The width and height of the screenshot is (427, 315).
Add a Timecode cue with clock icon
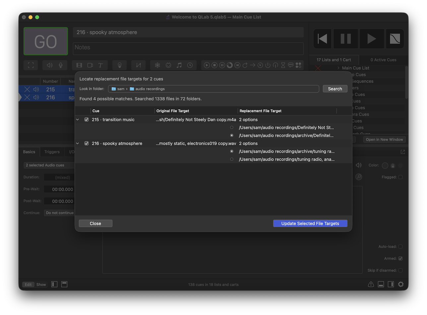point(190,65)
